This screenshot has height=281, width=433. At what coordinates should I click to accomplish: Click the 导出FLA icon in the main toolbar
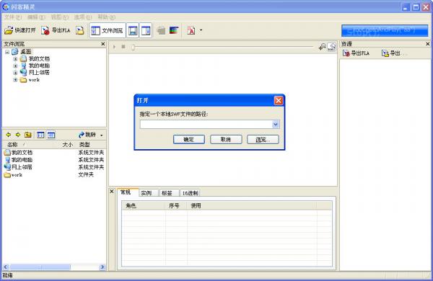pyautogui.click(x=45, y=30)
